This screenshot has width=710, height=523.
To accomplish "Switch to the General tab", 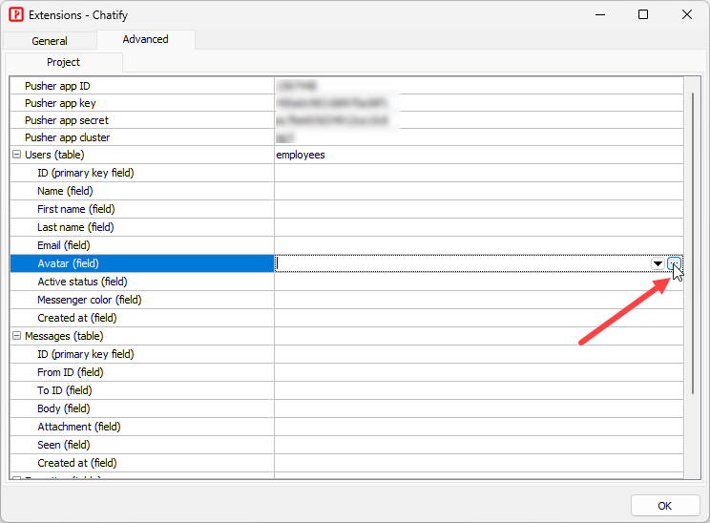I will click(x=50, y=41).
